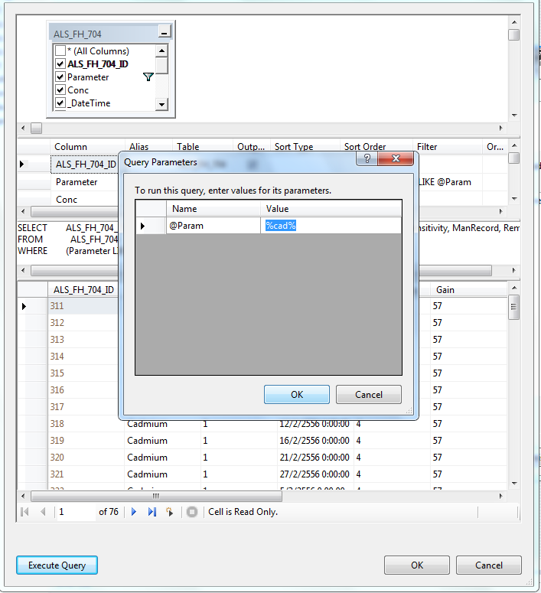Click the Name header in parameters grid

(x=213, y=209)
